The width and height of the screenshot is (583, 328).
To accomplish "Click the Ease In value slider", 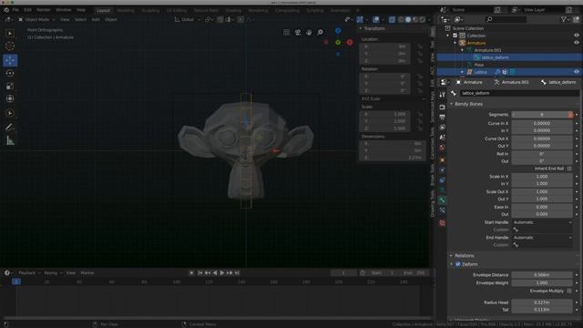I will [x=542, y=207].
